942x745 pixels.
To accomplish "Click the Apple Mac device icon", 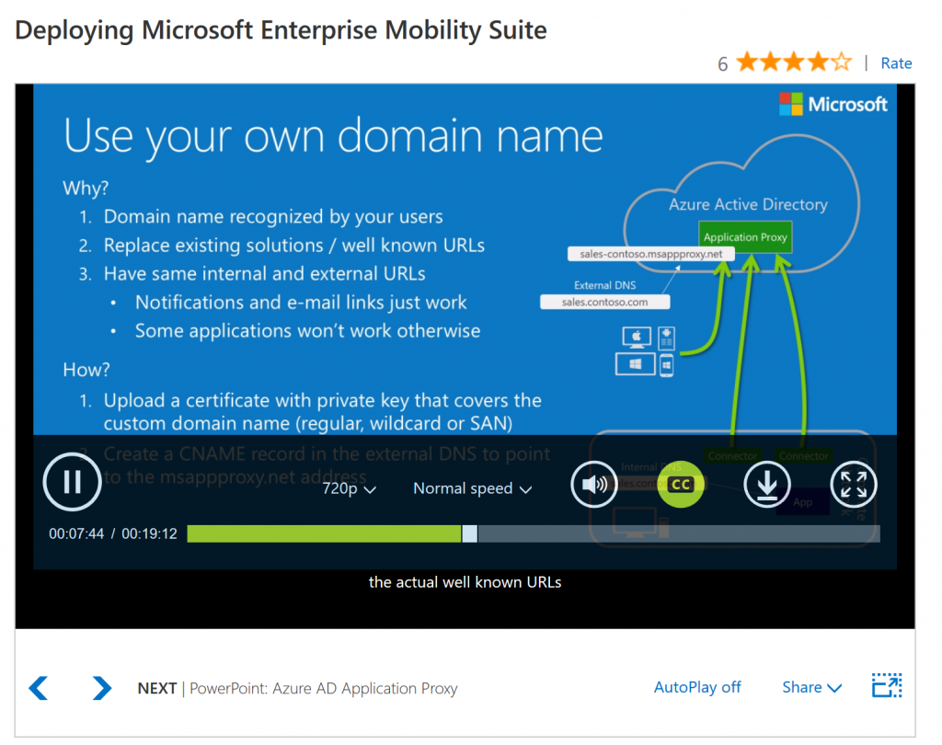I will pos(637,338).
